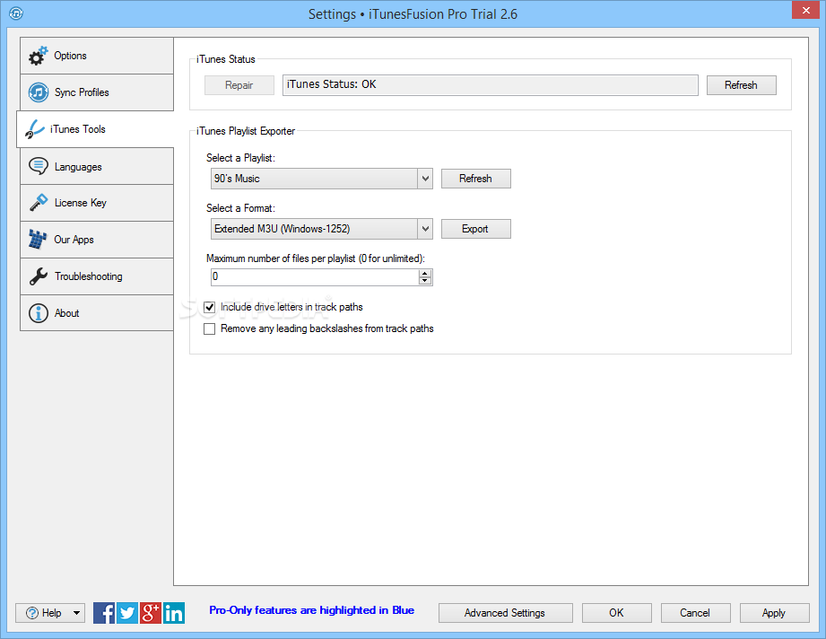Click the Our Apps blue grid icon
The height and width of the screenshot is (639, 826).
(38, 240)
